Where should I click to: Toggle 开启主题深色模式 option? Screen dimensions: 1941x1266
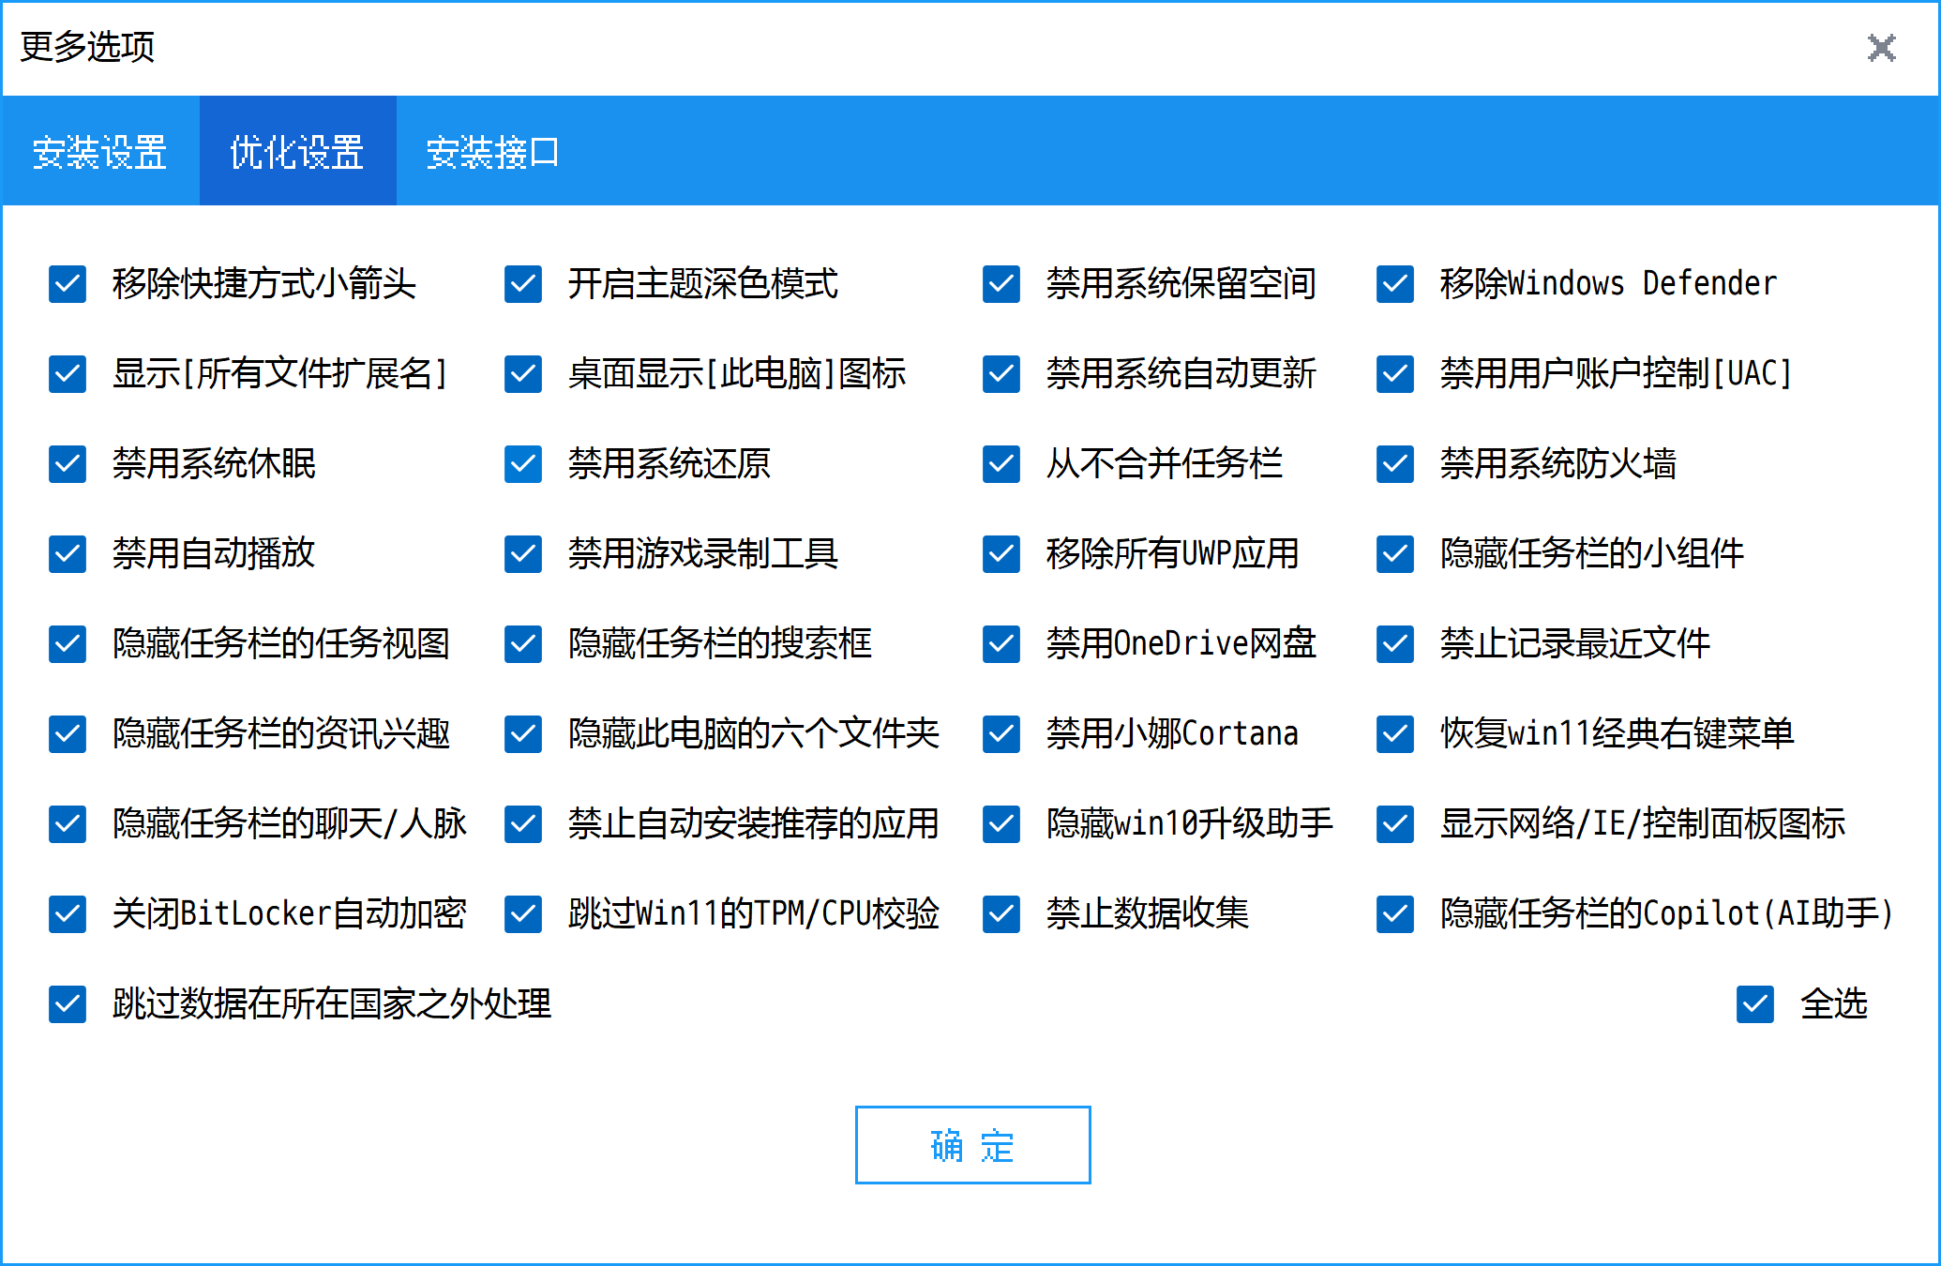(523, 284)
